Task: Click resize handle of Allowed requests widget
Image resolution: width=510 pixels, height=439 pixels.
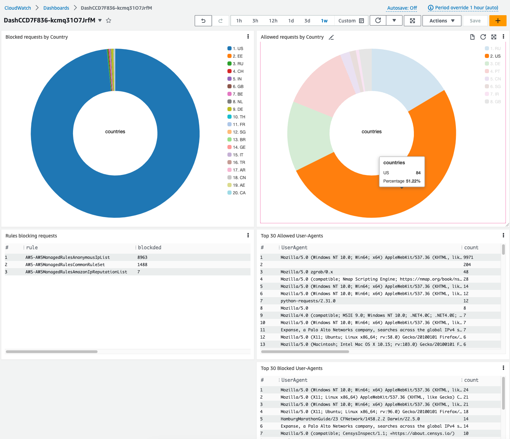Action: (507, 225)
